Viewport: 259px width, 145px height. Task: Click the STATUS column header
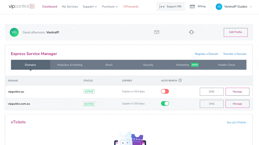point(88,80)
